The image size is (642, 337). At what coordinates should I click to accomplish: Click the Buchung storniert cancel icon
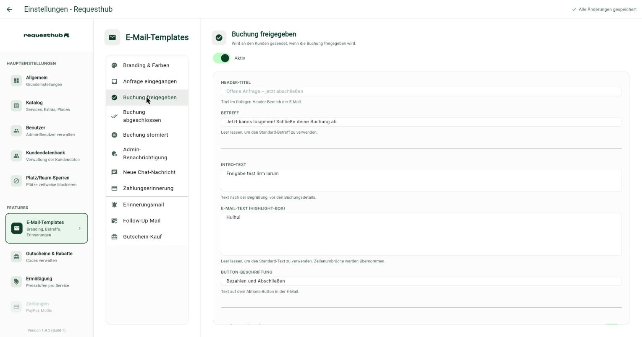pyautogui.click(x=114, y=135)
